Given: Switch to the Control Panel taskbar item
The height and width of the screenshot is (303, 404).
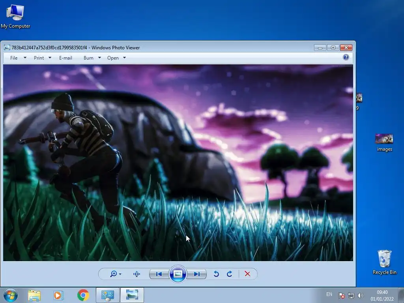Looking at the screenshot, I should (x=107, y=295).
